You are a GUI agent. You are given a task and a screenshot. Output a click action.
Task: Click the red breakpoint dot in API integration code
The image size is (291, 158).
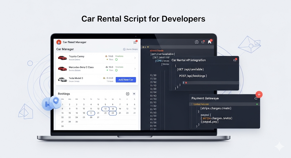(x=186, y=83)
